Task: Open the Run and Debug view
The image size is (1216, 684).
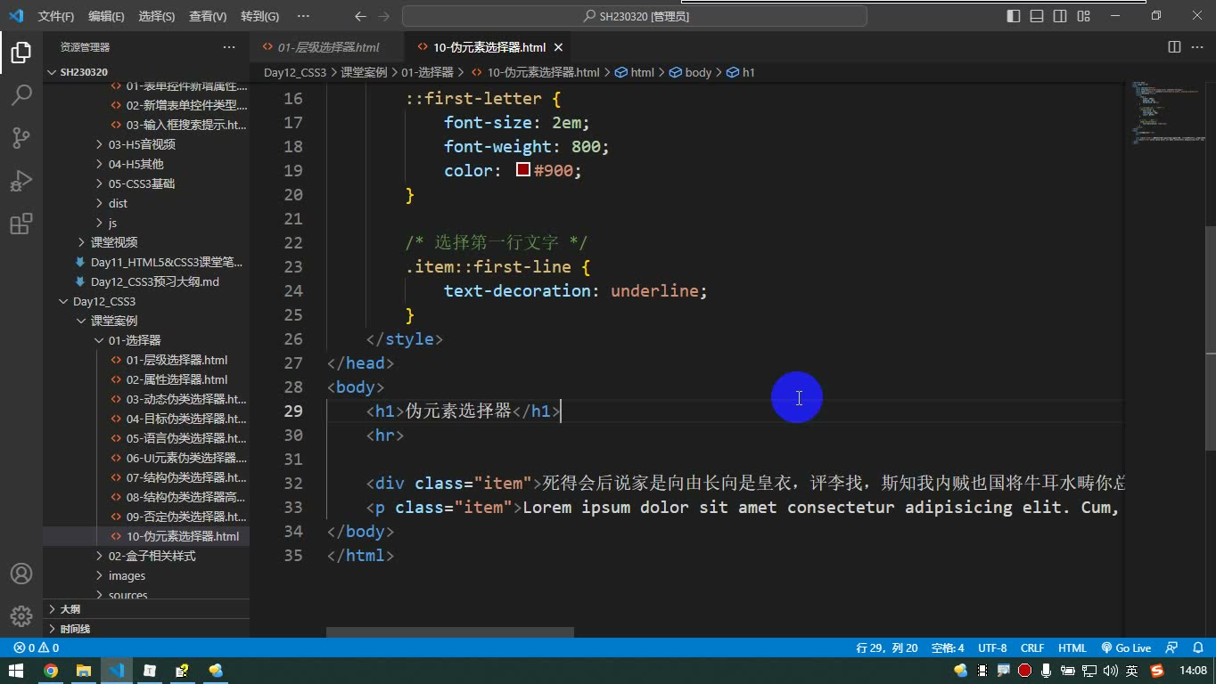Action: 21,181
